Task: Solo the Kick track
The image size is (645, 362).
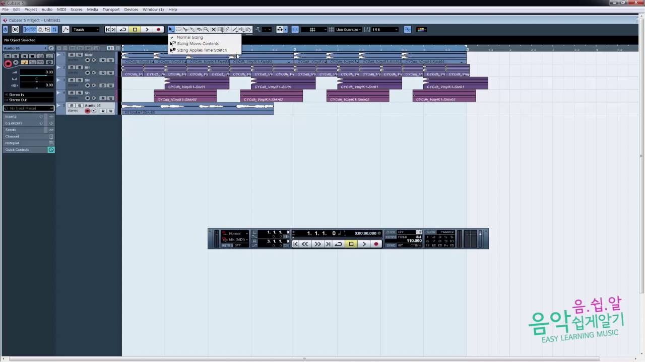Action: 79,55
